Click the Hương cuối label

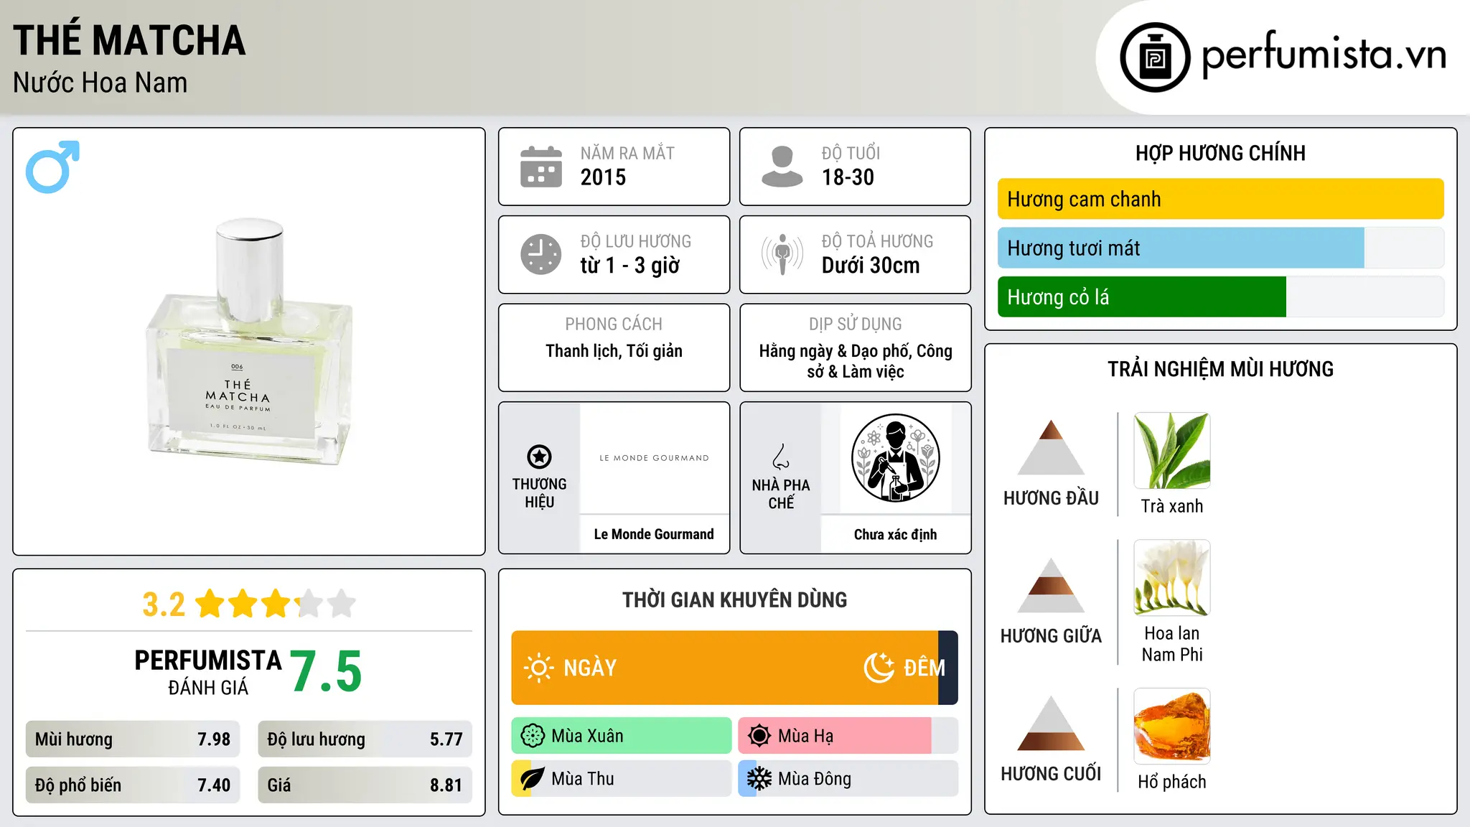(1051, 774)
